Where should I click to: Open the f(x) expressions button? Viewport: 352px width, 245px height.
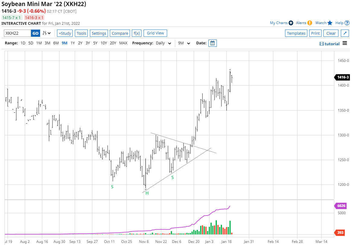point(137,33)
